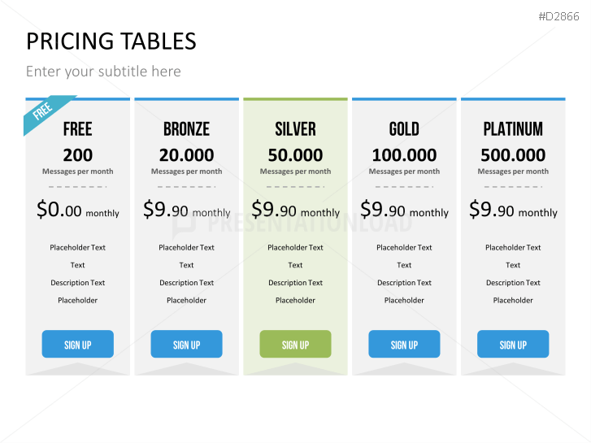Click 'Placeholder Text' in the Bronze column

[x=186, y=247]
